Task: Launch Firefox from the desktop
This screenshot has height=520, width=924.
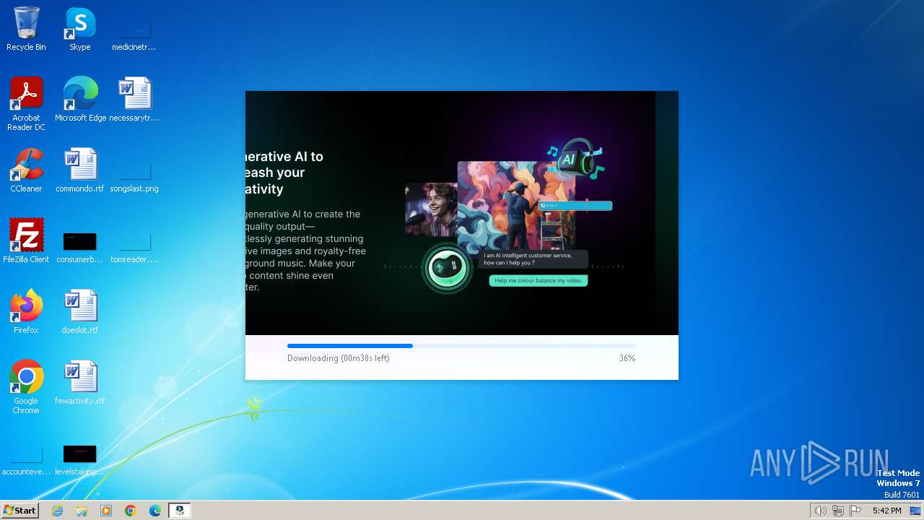Action: (x=26, y=312)
